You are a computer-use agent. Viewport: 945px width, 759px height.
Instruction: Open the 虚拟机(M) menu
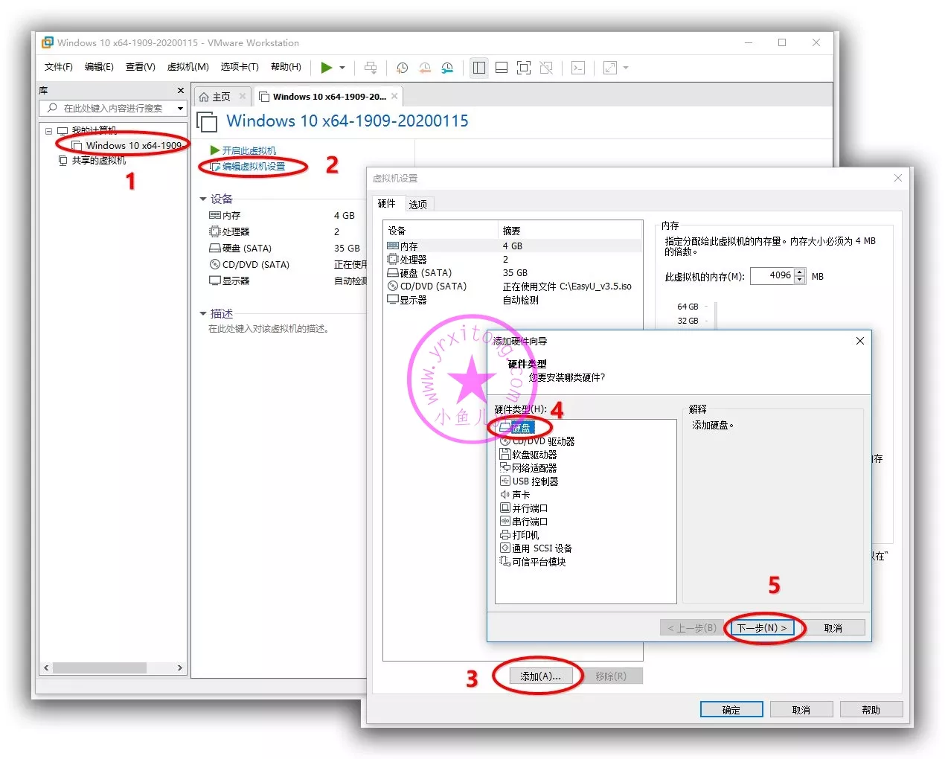pyautogui.click(x=188, y=67)
